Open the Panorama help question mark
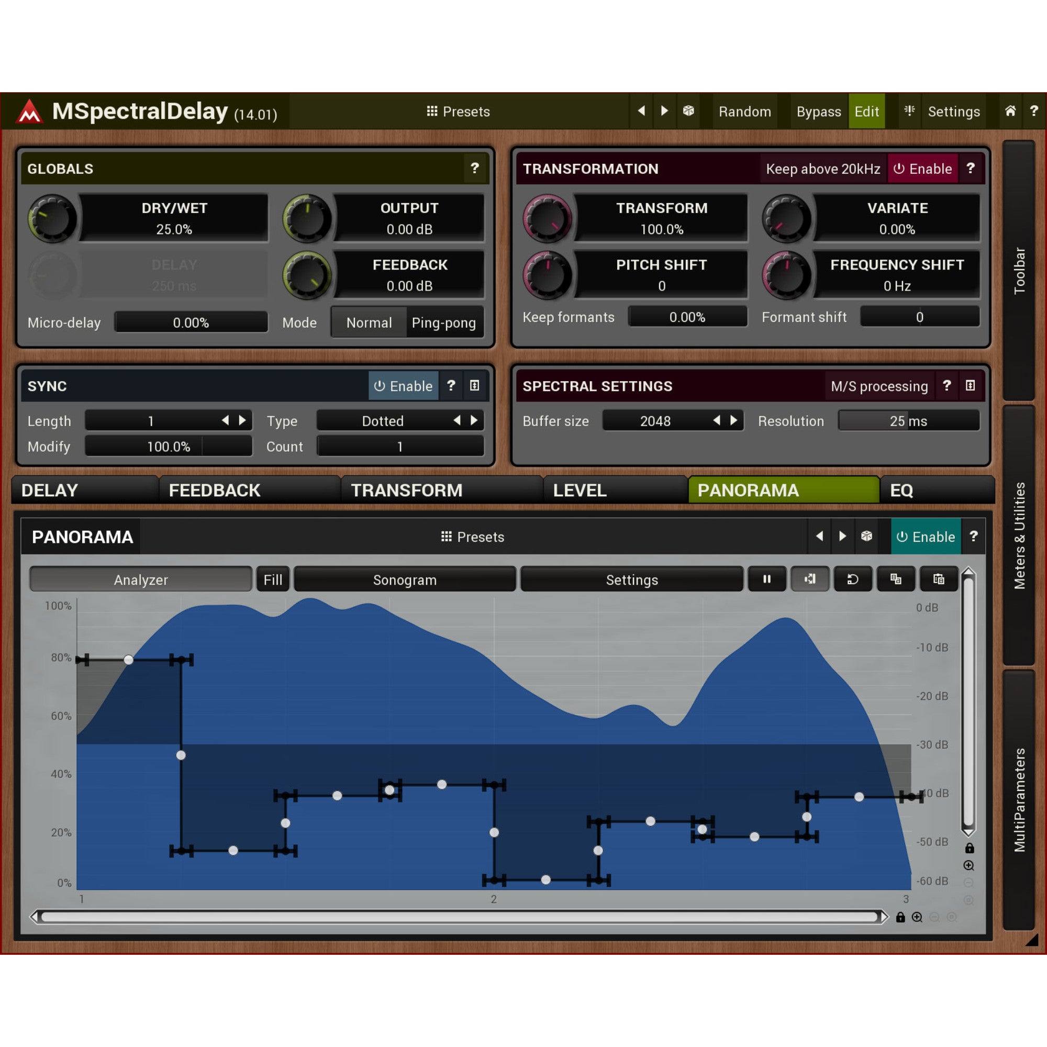Image resolution: width=1047 pixels, height=1047 pixels. [973, 537]
